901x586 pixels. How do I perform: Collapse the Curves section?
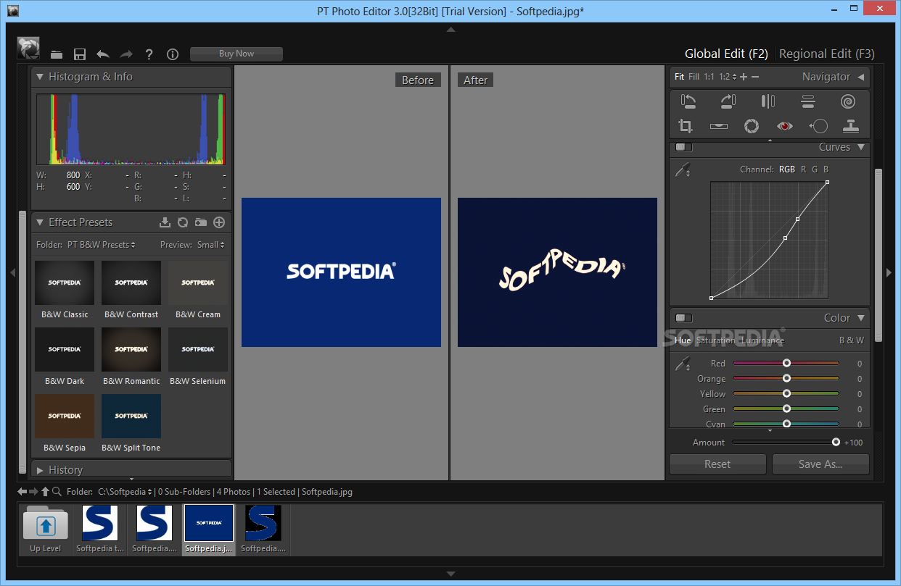(x=861, y=147)
